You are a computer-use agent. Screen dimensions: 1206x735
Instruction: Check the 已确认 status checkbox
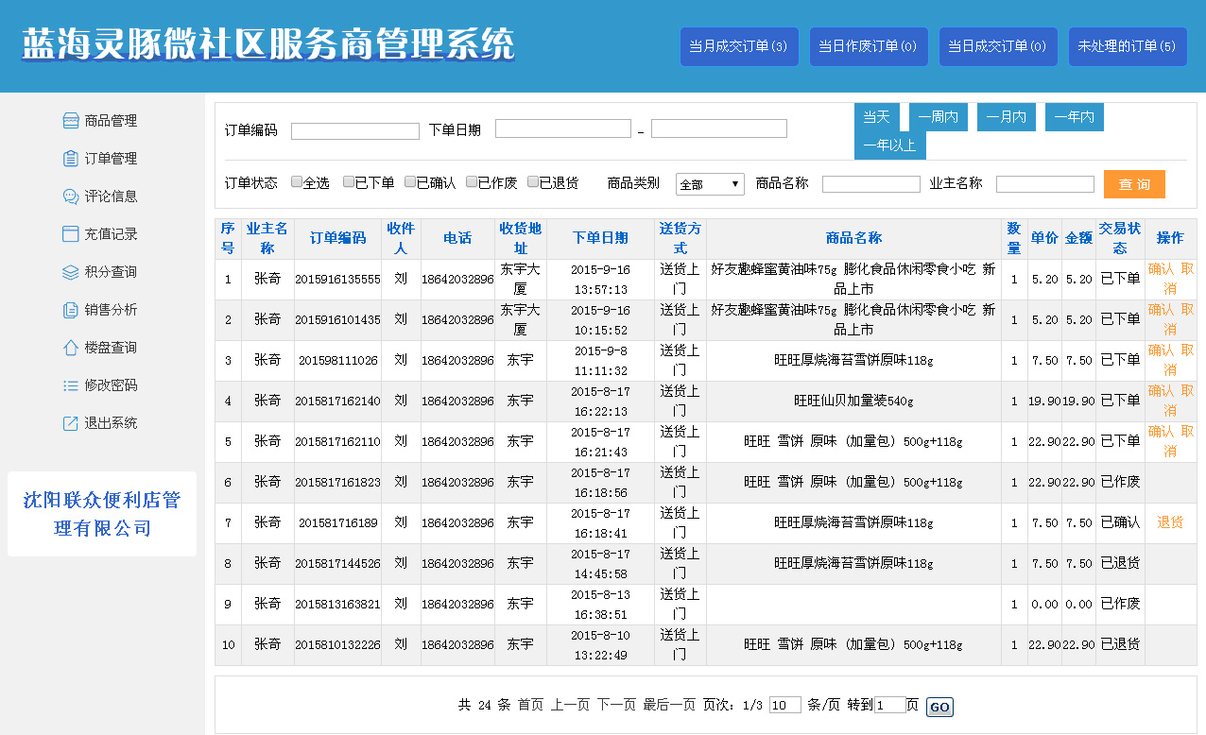pos(410,181)
